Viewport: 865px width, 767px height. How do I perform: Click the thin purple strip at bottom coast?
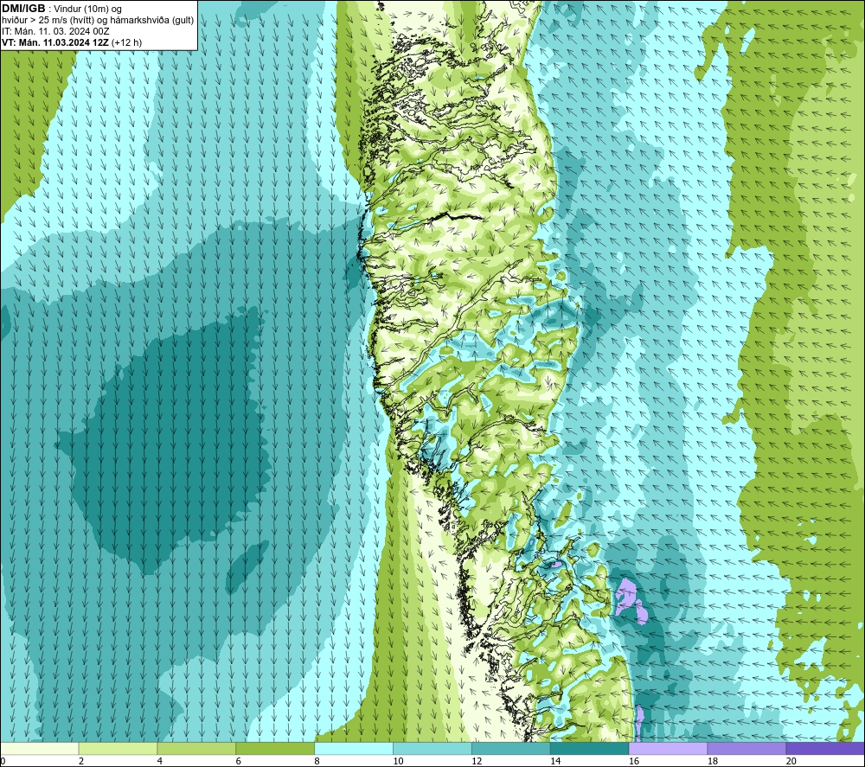click(x=639, y=723)
